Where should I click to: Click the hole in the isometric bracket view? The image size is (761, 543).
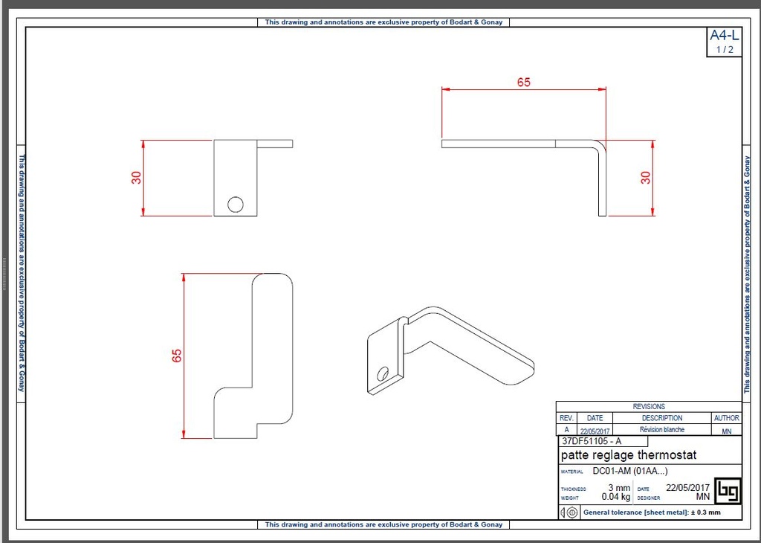384,373
